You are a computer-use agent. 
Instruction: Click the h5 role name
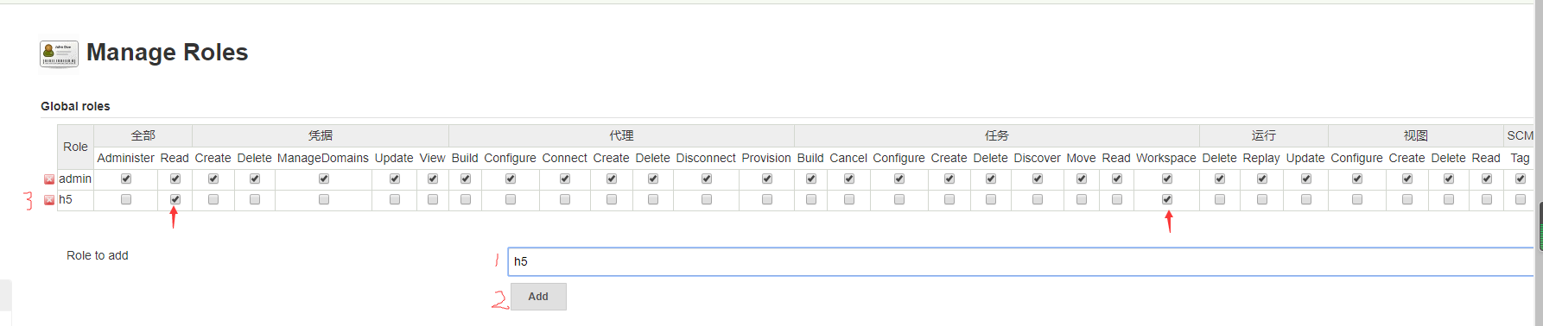coord(66,200)
